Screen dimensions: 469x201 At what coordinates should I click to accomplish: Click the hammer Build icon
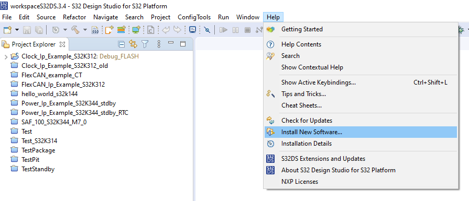point(75,29)
